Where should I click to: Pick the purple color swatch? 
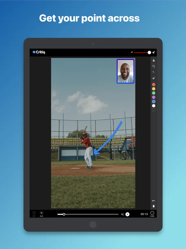154,97
